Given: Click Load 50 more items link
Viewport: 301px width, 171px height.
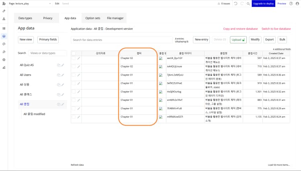Looking at the screenshot, I should 279,165.
